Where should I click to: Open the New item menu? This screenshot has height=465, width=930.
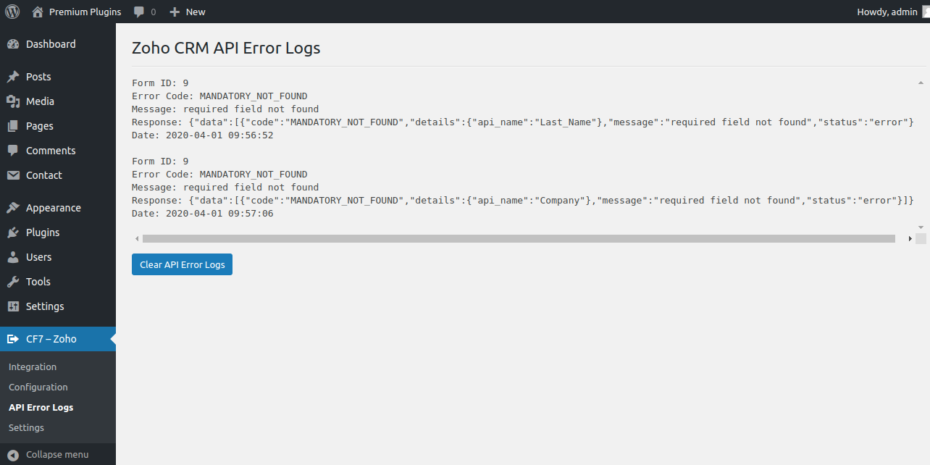coord(187,12)
